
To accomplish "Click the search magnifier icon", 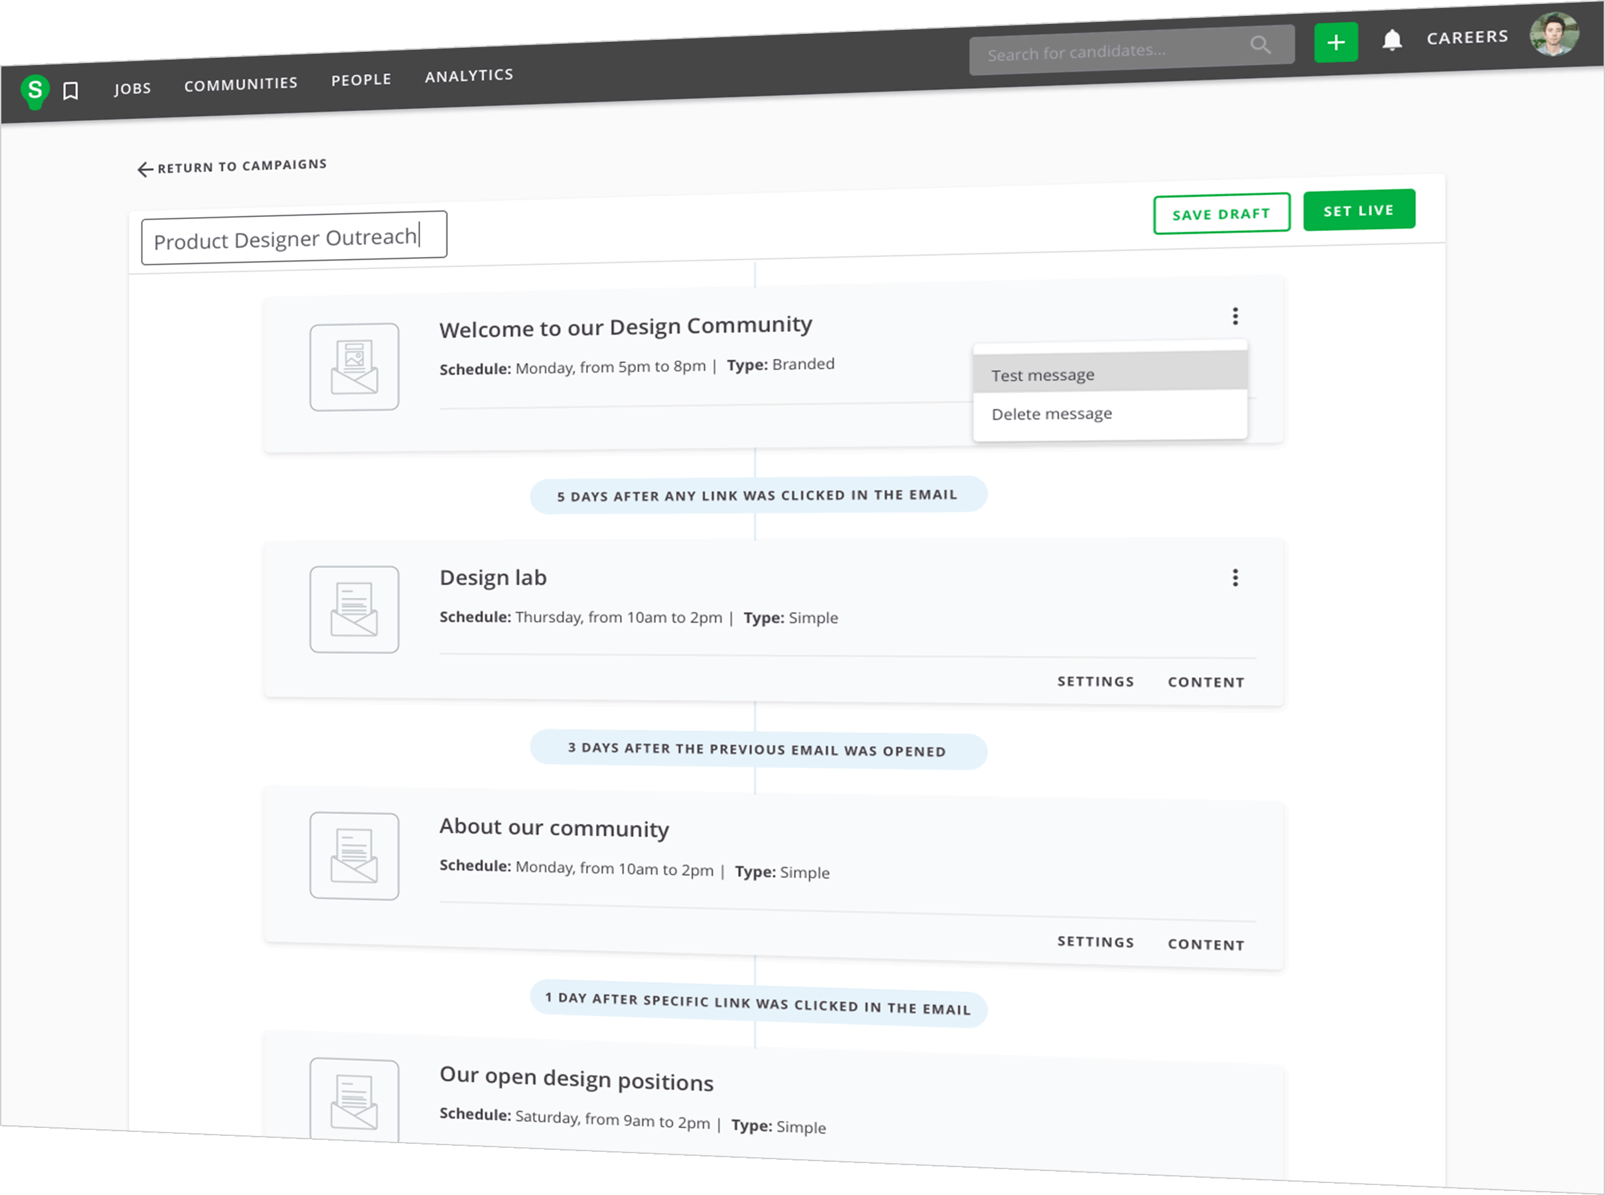I will (x=1260, y=45).
